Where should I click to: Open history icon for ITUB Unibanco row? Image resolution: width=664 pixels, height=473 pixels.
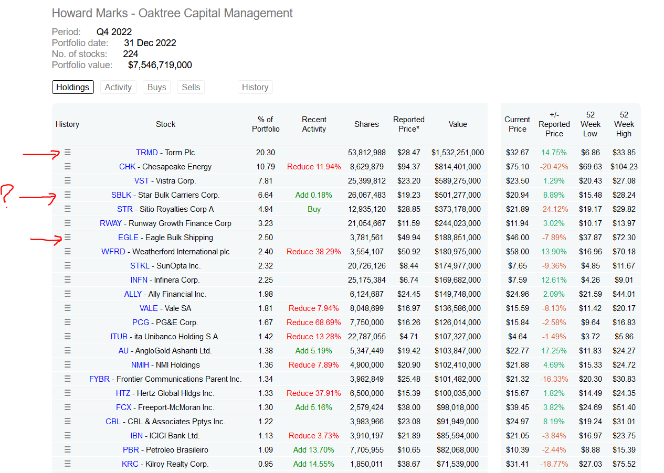point(67,336)
